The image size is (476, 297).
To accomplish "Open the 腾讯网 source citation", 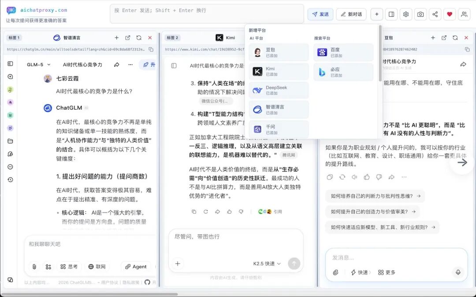I will pos(288,155).
